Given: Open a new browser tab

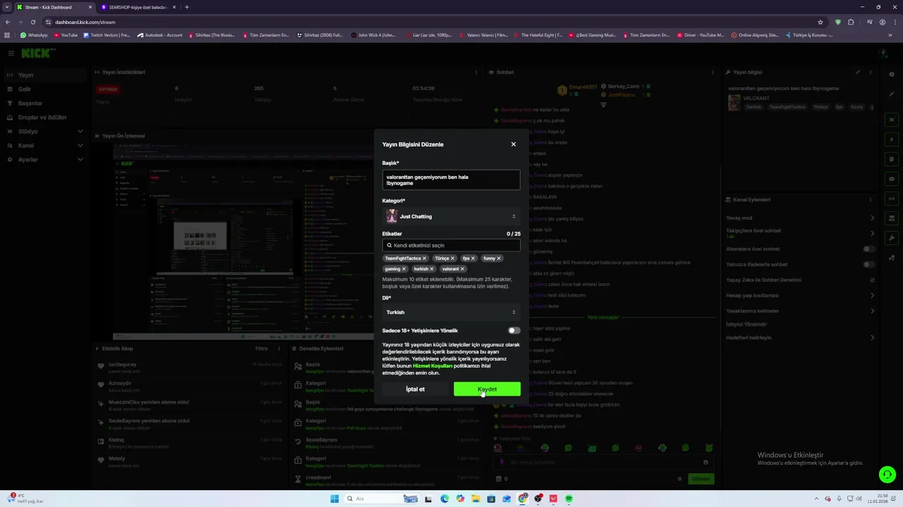Looking at the screenshot, I should [x=186, y=7].
